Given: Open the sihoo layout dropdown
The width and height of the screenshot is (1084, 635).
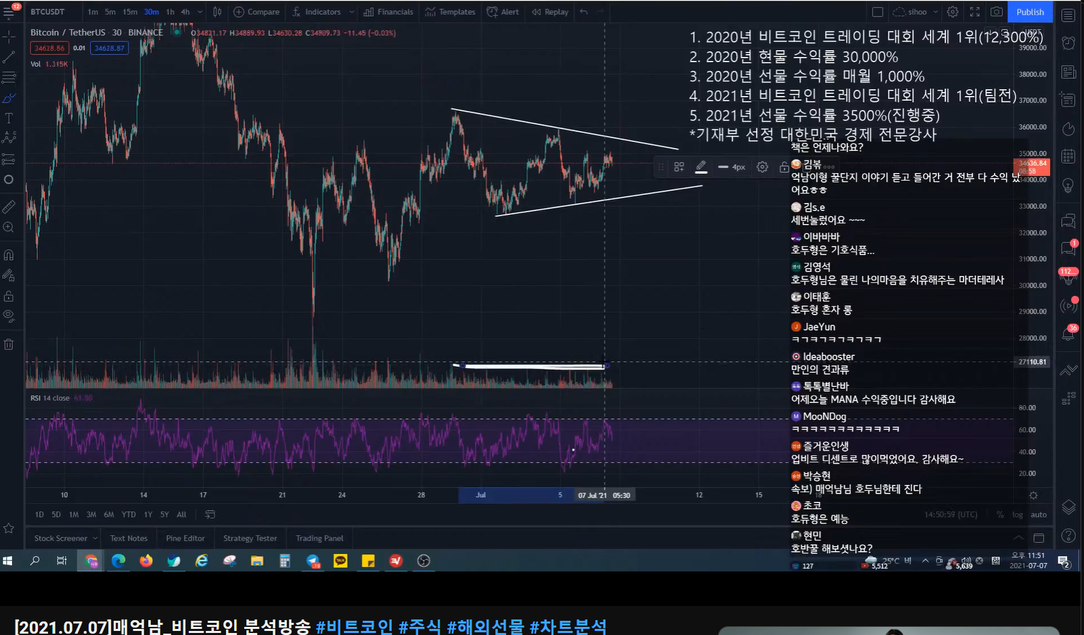Looking at the screenshot, I should (x=916, y=11).
